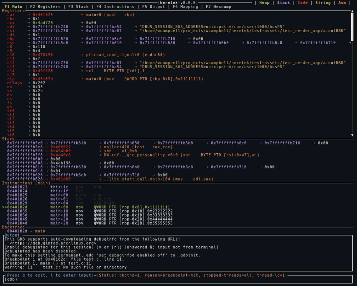Click the Asm legend label

pos(342,3)
